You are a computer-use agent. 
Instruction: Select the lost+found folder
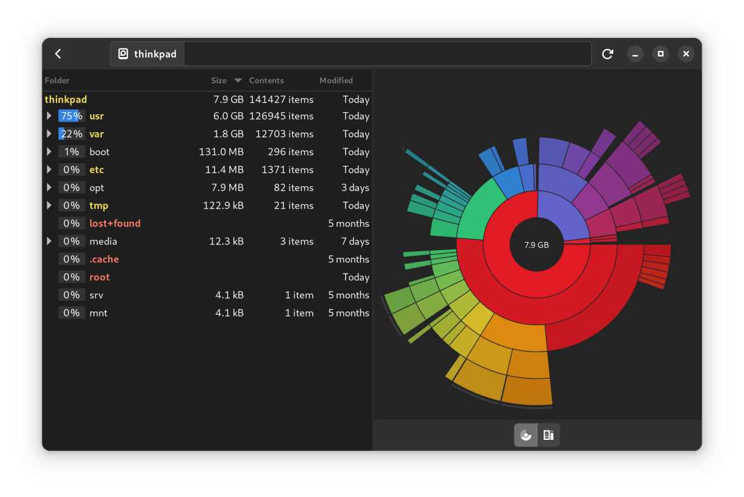click(115, 223)
